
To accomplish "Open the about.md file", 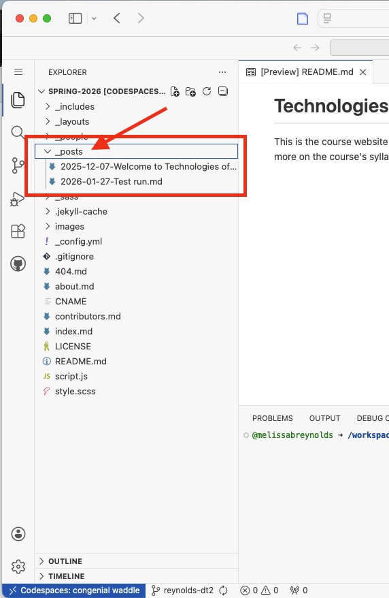I will [136, 287].
